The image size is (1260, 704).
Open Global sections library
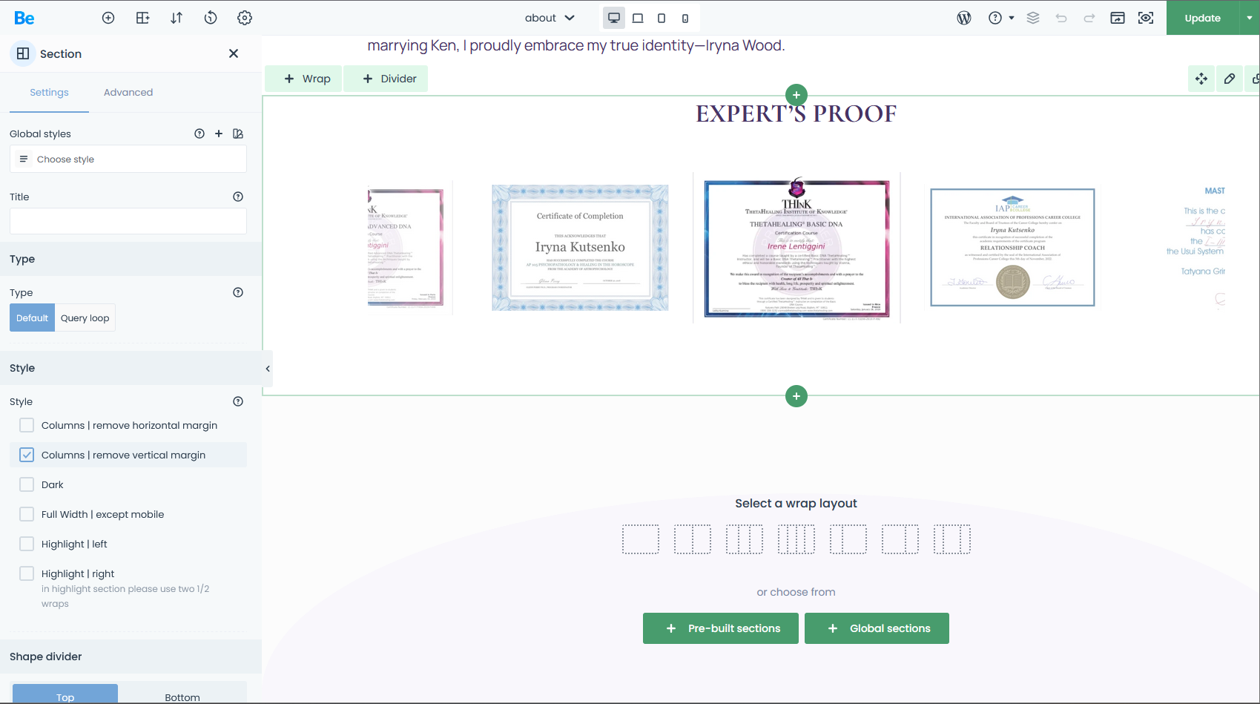[877, 628]
